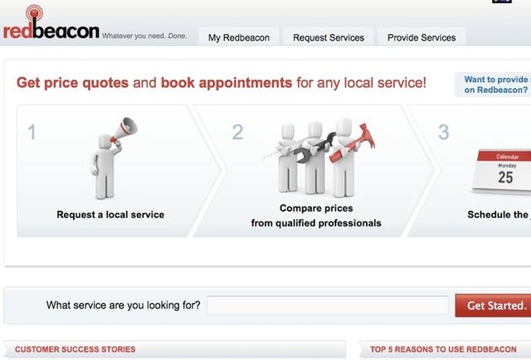Open the Request Services tab

pos(329,37)
